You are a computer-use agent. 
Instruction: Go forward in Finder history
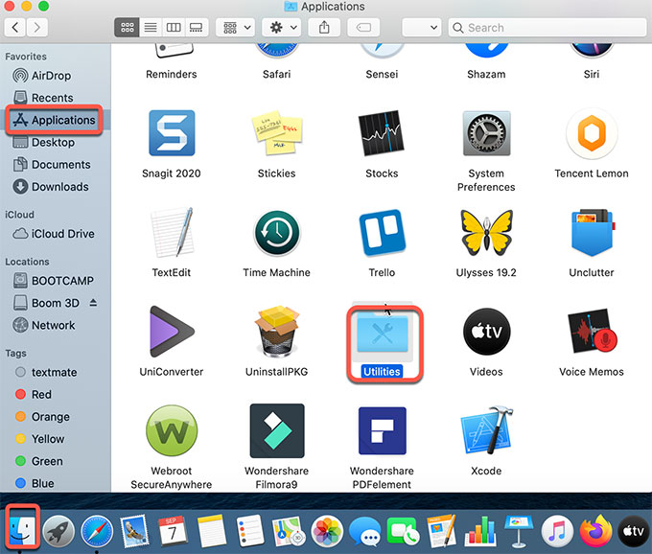[37, 28]
